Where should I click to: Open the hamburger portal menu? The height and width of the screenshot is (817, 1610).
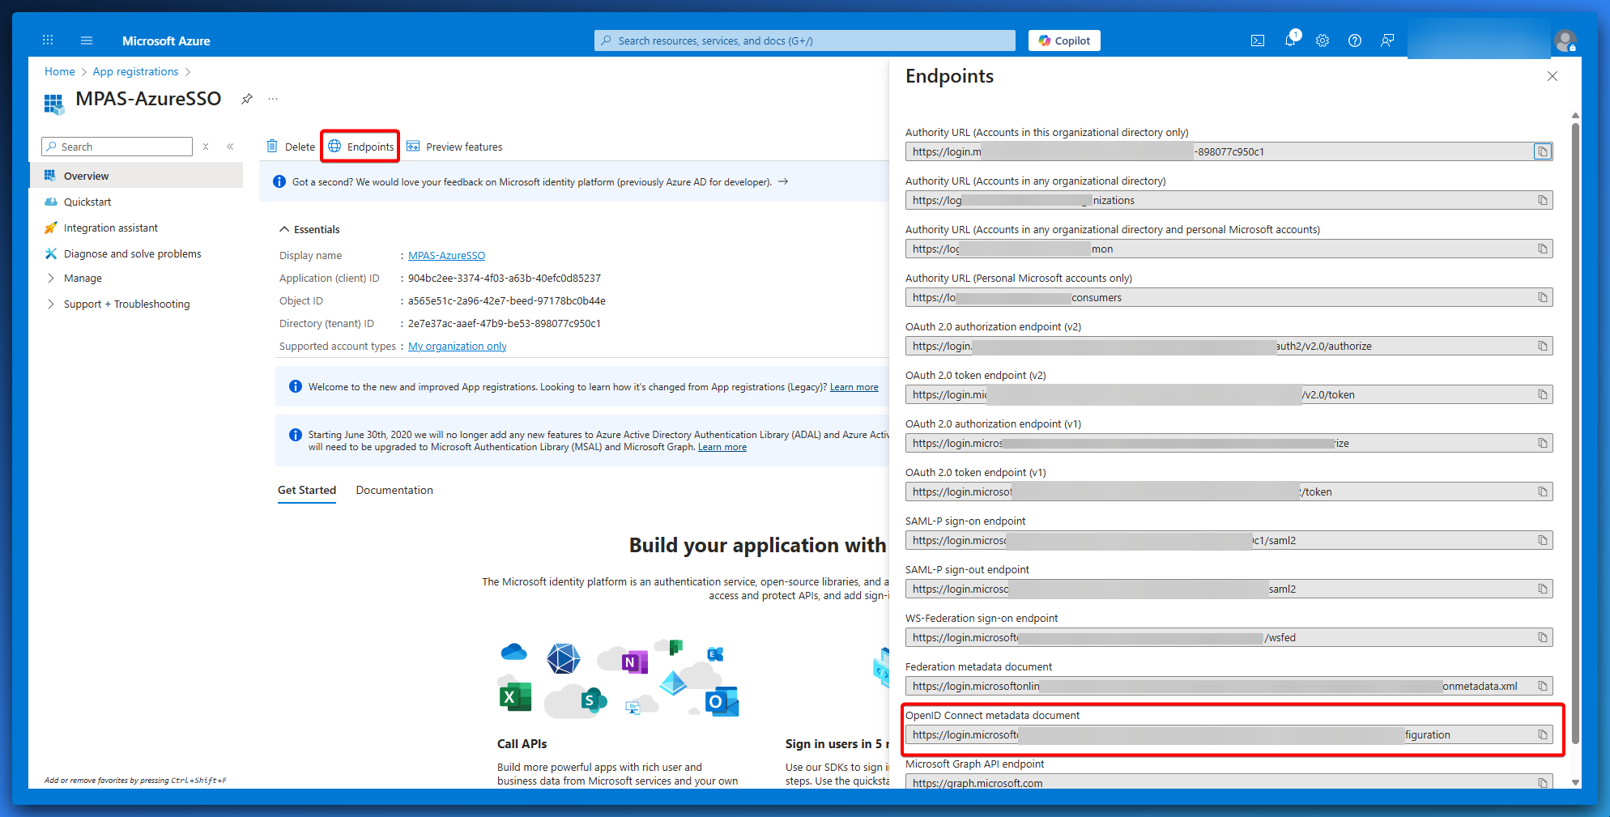(x=87, y=40)
